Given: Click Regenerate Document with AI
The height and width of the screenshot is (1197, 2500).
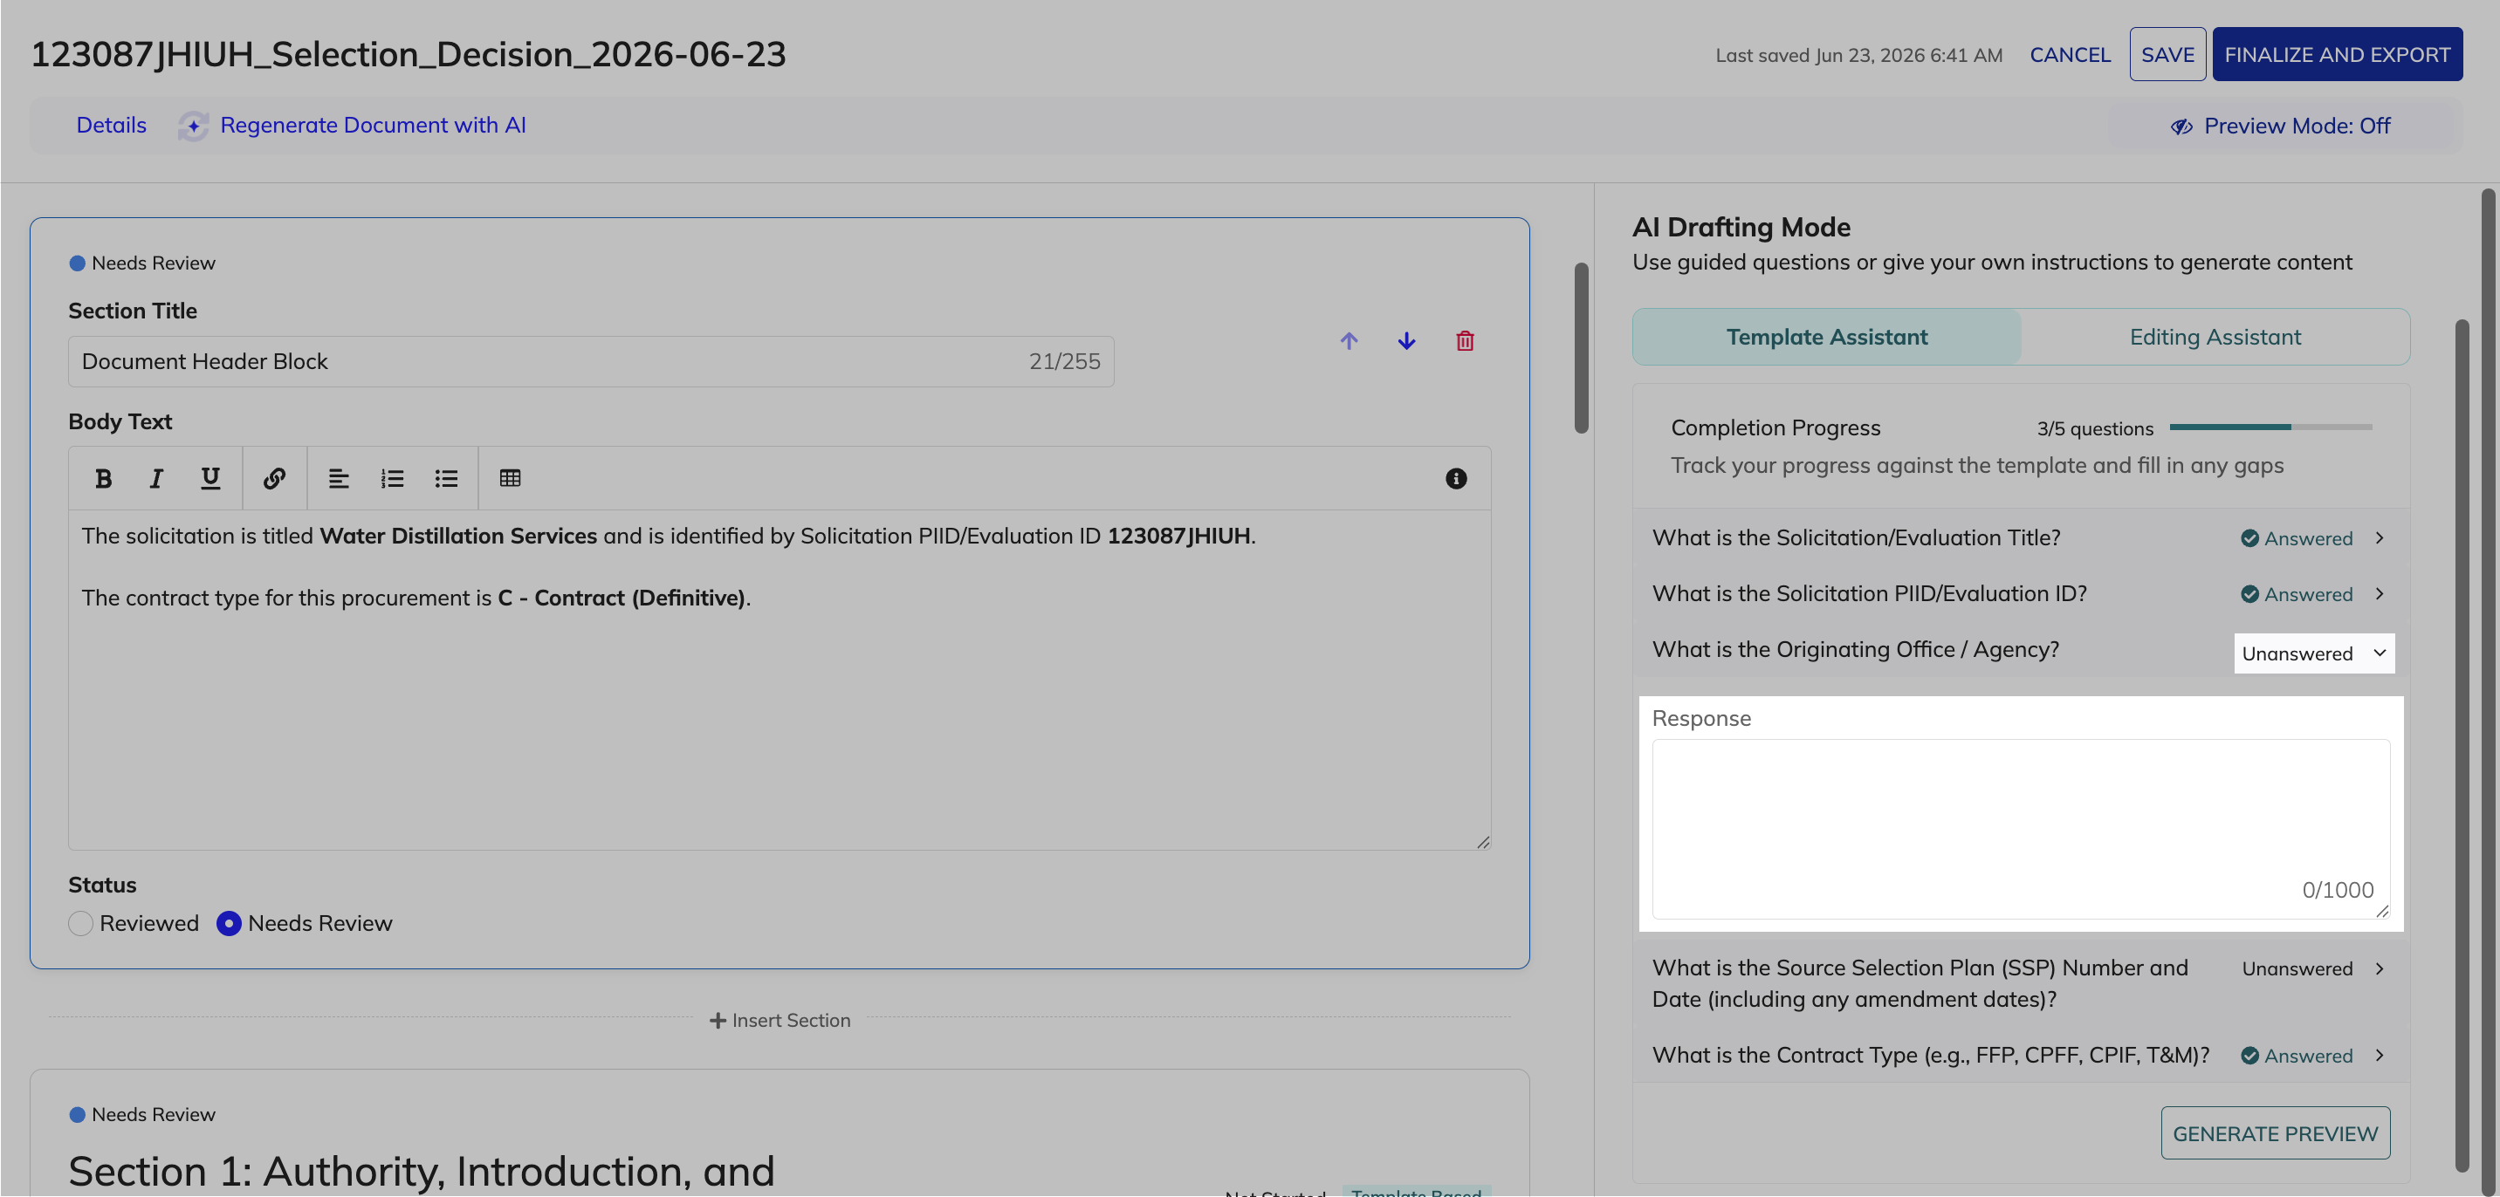Looking at the screenshot, I should click(373, 125).
